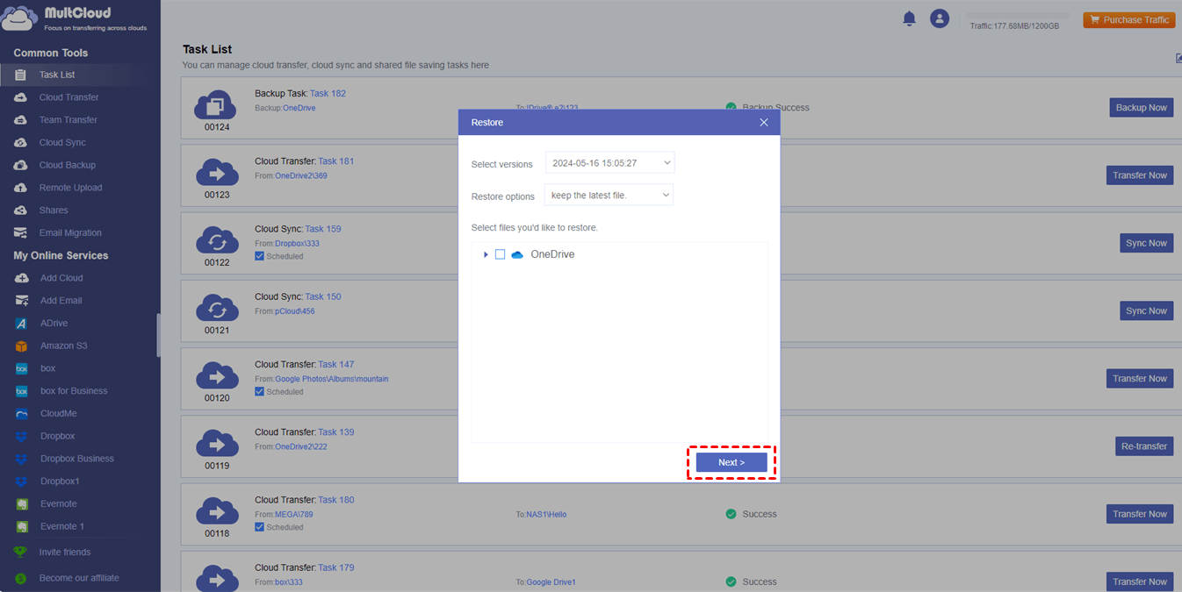
Task: Open the Task 182 link
Action: [328, 93]
